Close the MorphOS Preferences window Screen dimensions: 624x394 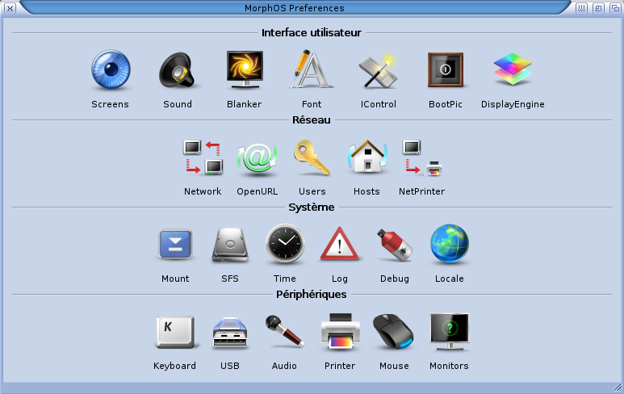tap(10, 8)
